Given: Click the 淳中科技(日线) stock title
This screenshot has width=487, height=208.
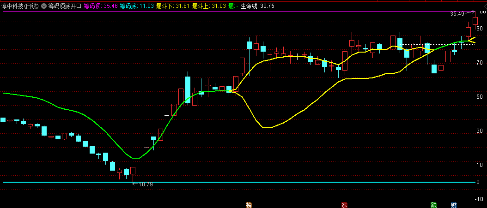Looking at the screenshot, I should tap(20, 6).
